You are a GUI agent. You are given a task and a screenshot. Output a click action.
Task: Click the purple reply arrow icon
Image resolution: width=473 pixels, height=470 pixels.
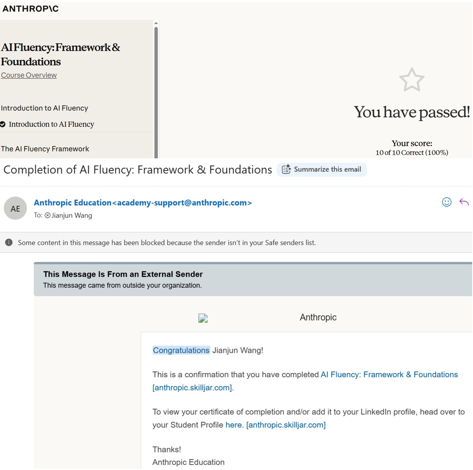tap(464, 202)
